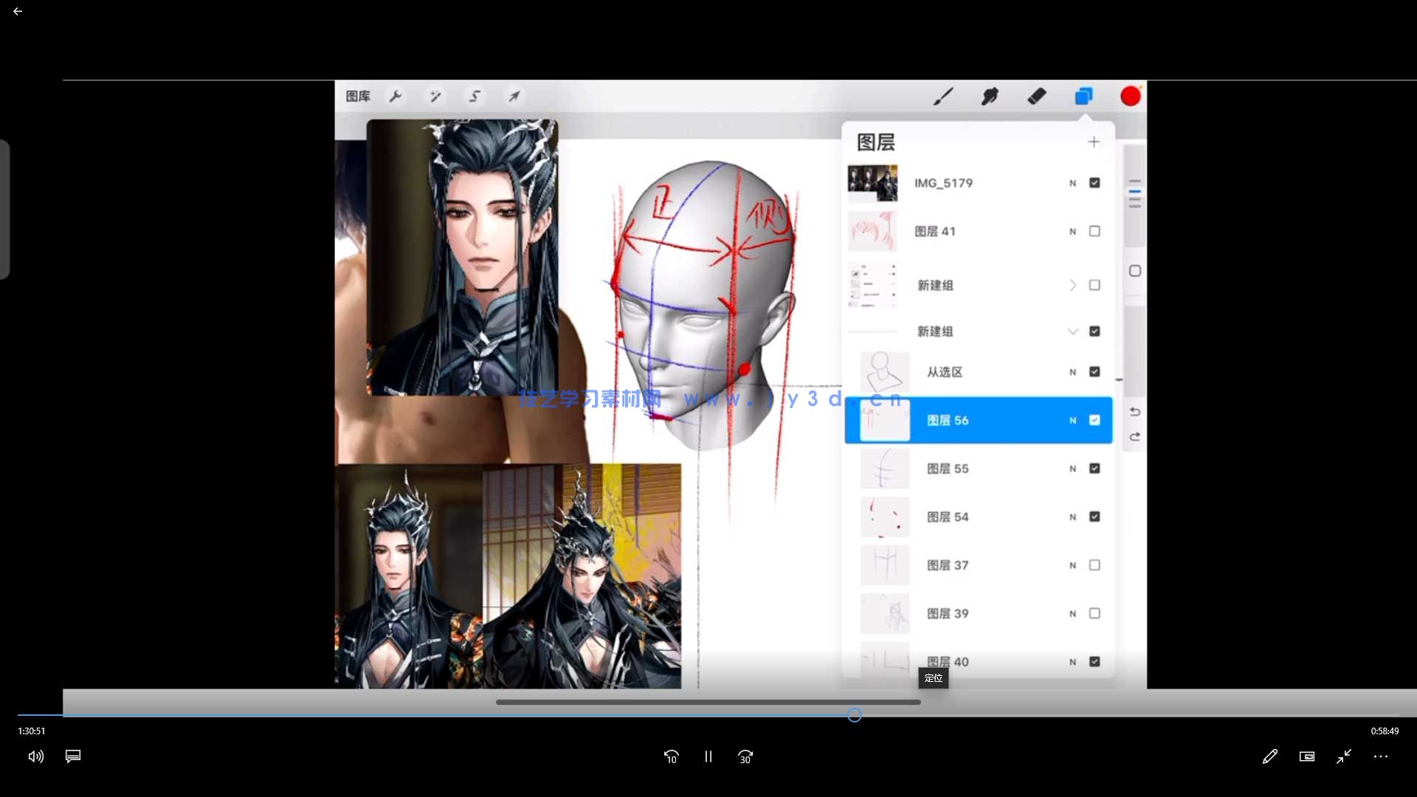This screenshot has height=797, width=1417.
Task: Open the 图库 gallery menu
Action: click(x=358, y=96)
